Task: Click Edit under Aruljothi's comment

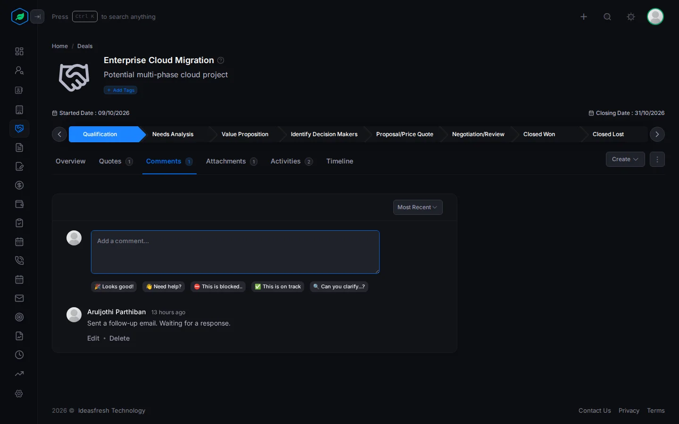Action: tap(93, 338)
